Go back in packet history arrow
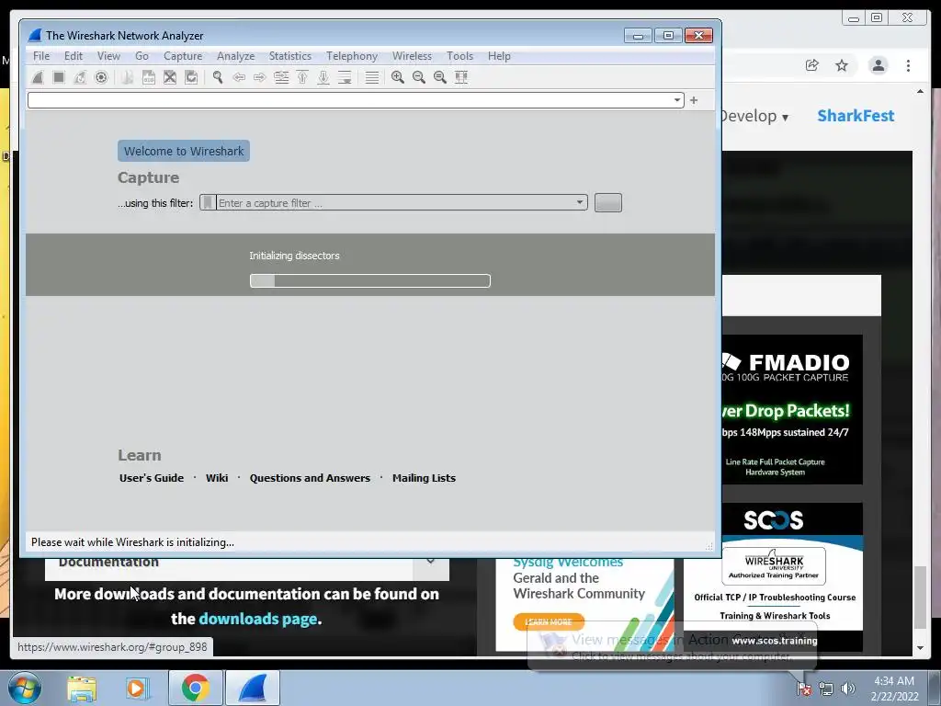The height and width of the screenshot is (706, 941). 239,77
